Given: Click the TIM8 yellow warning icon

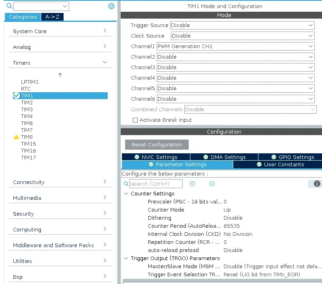Looking at the screenshot, I should click(16, 137).
